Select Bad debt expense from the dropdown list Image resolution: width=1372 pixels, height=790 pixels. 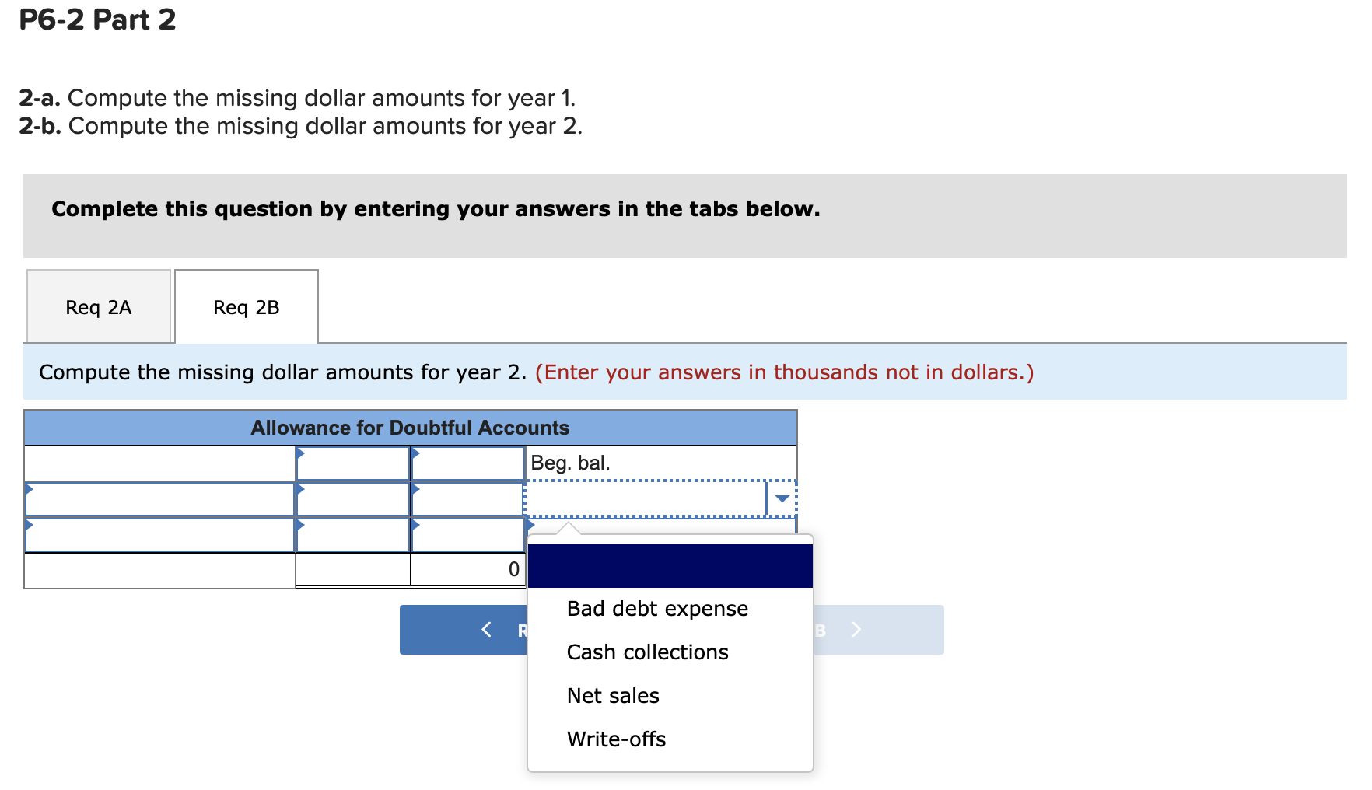(x=657, y=609)
